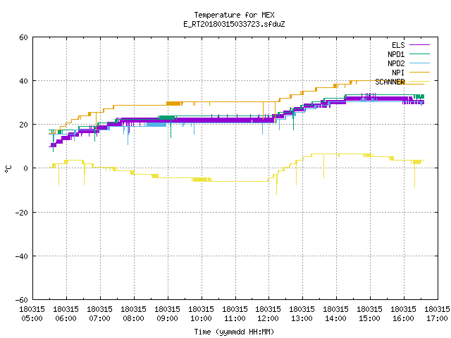Image resolution: width=451 pixels, height=338 pixels.
Task: Click the x-axis label 180315 15:00
Action: pyautogui.click(x=369, y=314)
